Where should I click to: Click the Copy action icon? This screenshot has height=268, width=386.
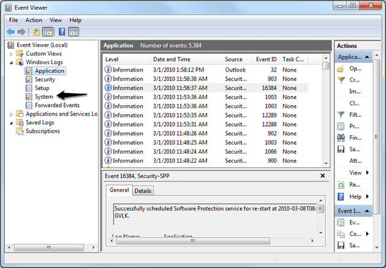[341, 234]
